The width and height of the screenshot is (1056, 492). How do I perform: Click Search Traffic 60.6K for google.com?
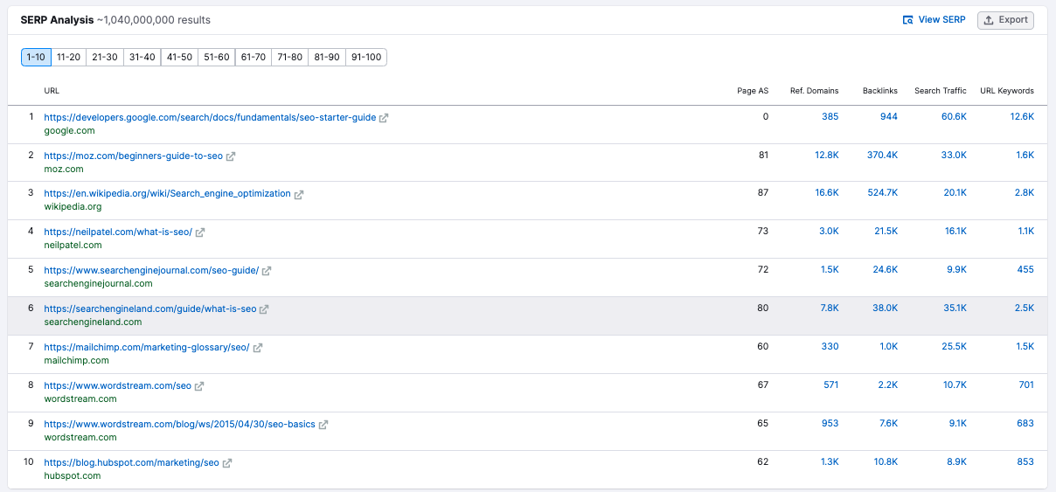pyautogui.click(x=954, y=117)
